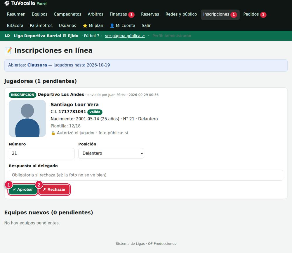The width and height of the screenshot is (292, 253).
Task: Click the INSCRIPCIÓN tag badge
Action: coord(22,95)
